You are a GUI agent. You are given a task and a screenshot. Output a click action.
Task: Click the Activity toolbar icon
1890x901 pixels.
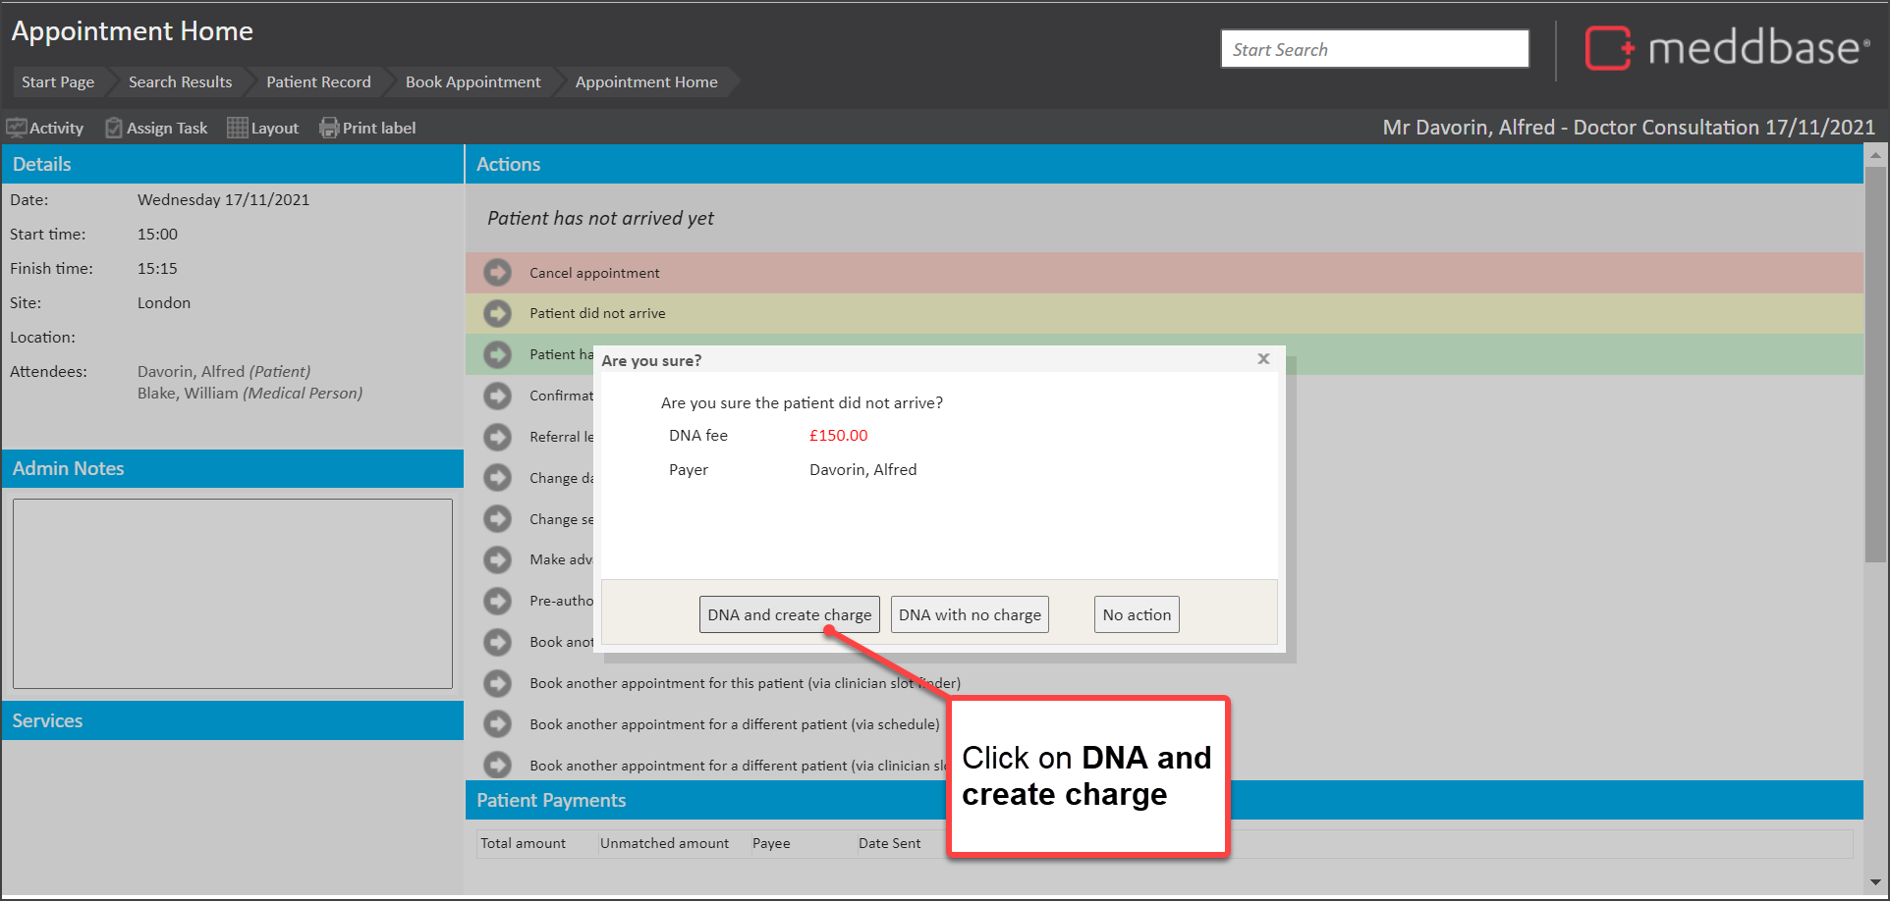pos(17,129)
